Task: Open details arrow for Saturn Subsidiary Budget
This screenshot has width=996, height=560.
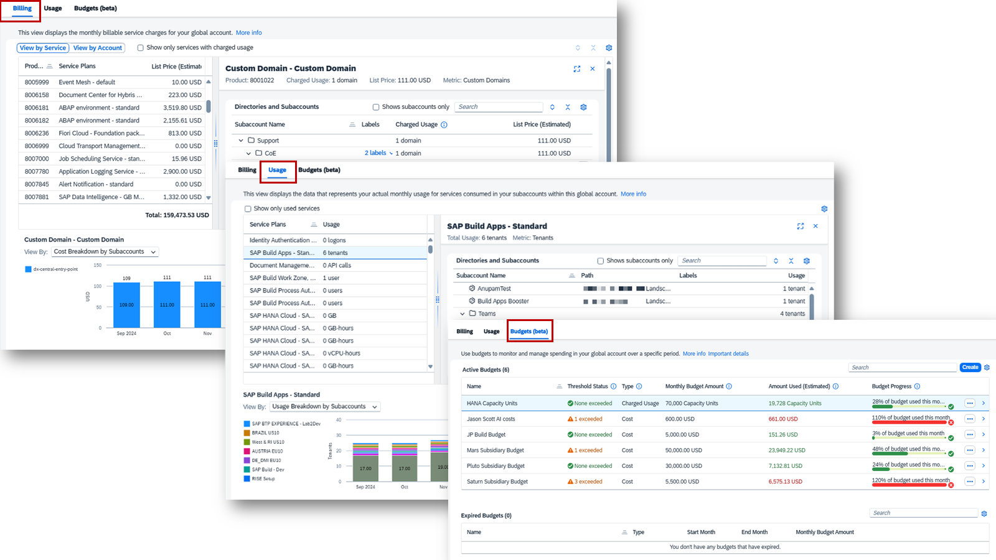Action: point(984,482)
